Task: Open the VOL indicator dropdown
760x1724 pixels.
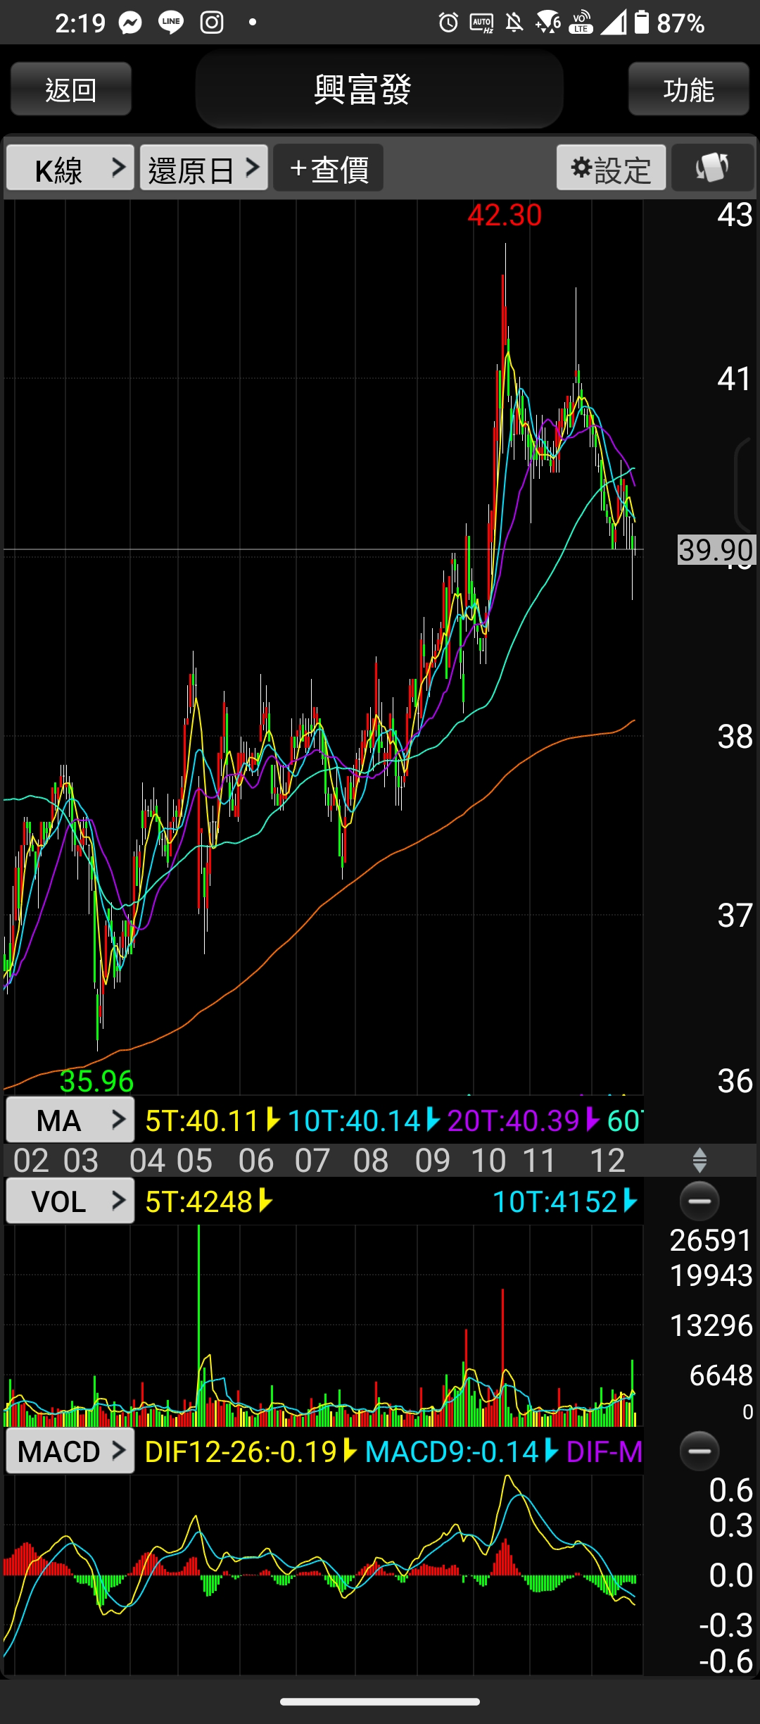Action: 70,1201
